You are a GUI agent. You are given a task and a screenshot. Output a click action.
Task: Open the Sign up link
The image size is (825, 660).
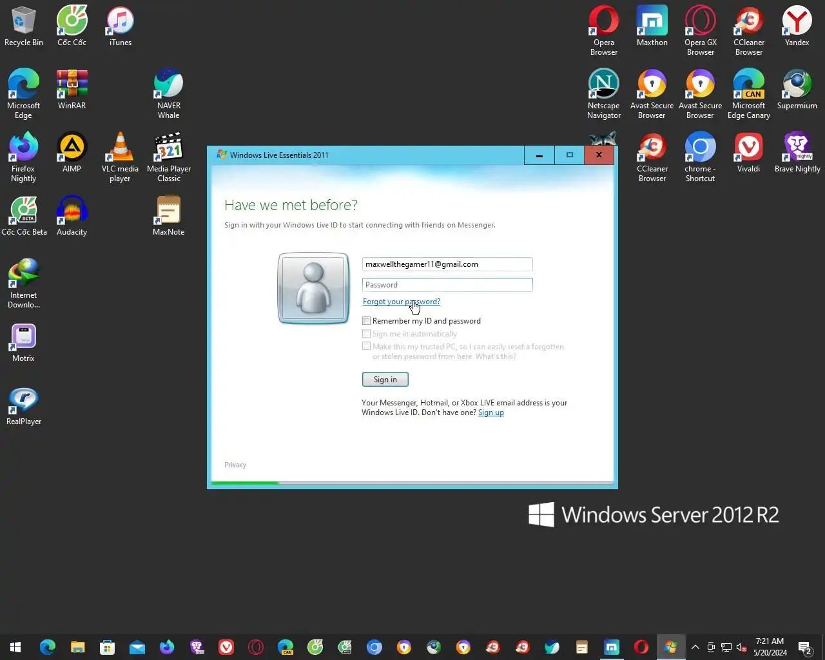point(491,412)
